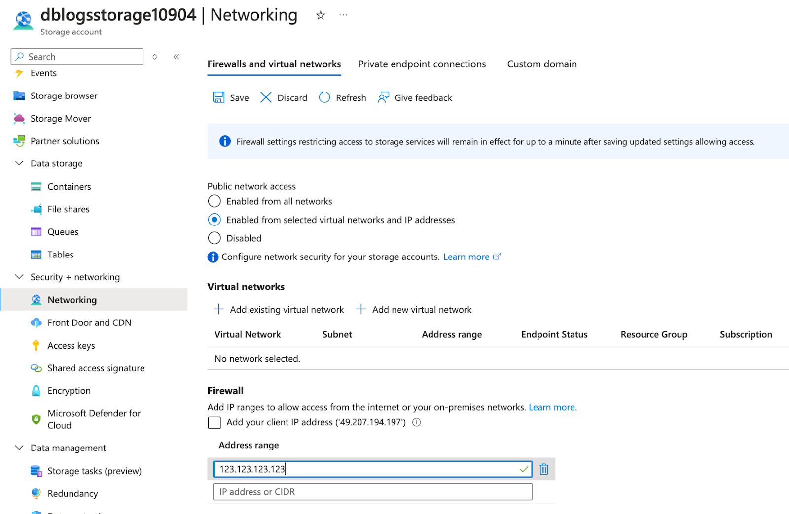
Task: Open Learn more link under Firewall
Action: 552,407
